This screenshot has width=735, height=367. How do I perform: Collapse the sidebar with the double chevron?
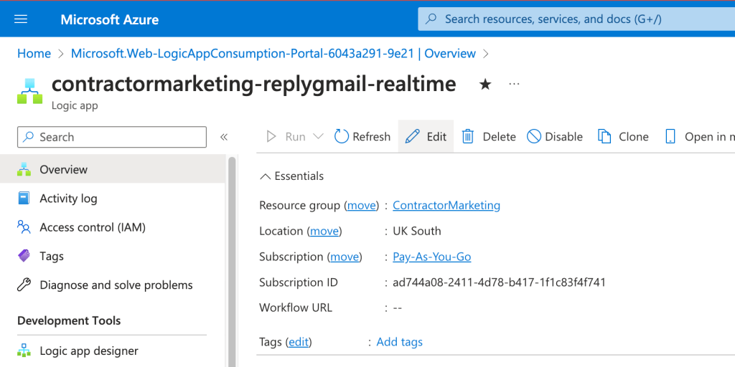click(x=224, y=137)
